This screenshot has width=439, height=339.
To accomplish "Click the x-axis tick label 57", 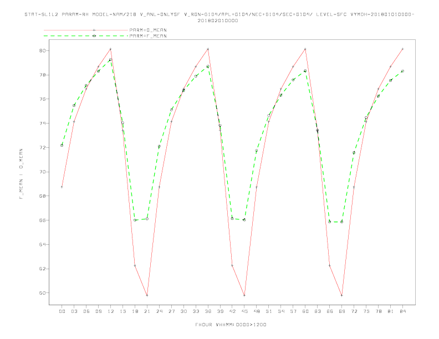I will click(x=293, y=311).
